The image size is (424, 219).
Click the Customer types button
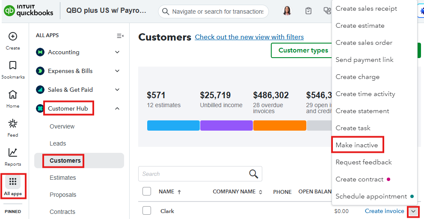pyautogui.click(x=303, y=50)
